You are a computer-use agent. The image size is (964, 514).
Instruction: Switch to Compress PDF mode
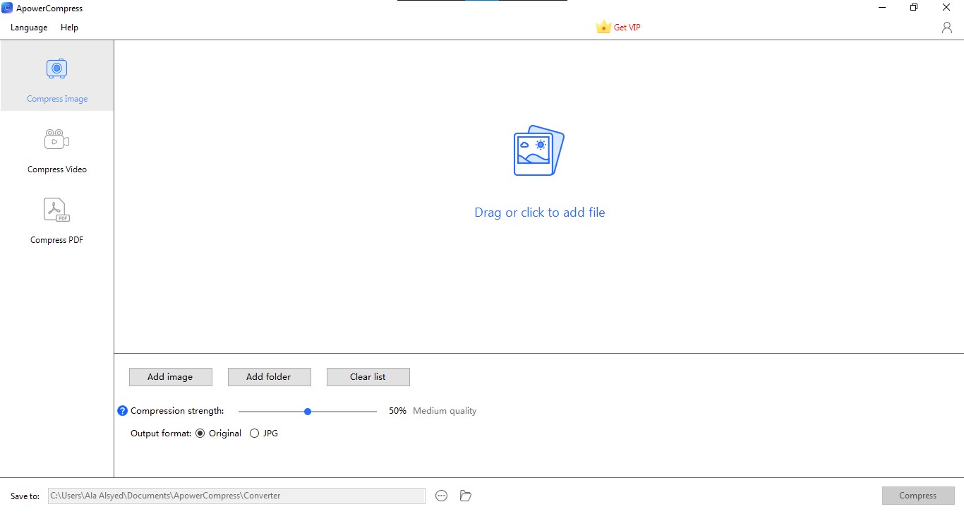(57, 221)
